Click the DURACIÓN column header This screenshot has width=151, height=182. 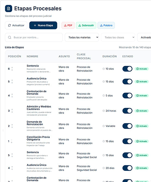[109, 56]
